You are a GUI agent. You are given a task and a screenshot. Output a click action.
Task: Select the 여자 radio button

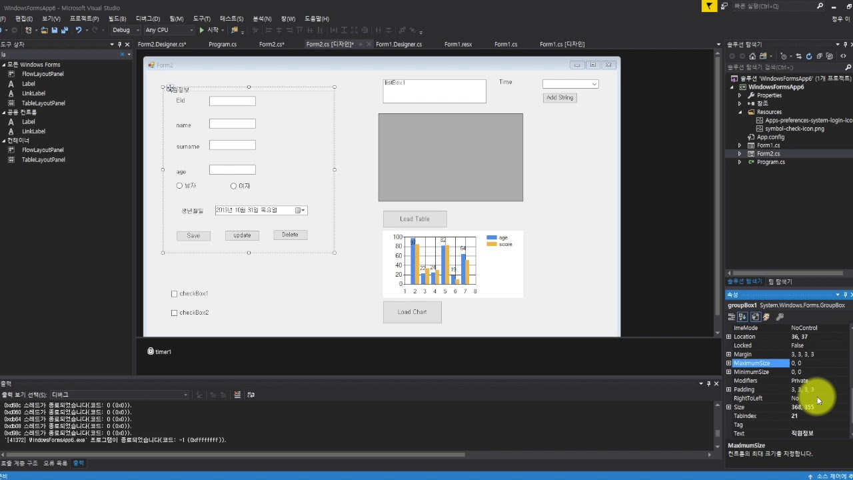pyautogui.click(x=233, y=186)
